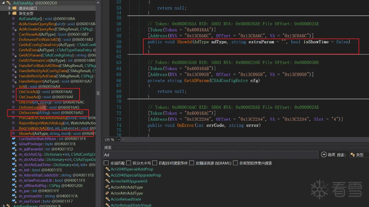Select m_InterstitialCodeIdStr field in tree
Image resolution: width=369 pixels, height=207 pixels.
[56, 175]
